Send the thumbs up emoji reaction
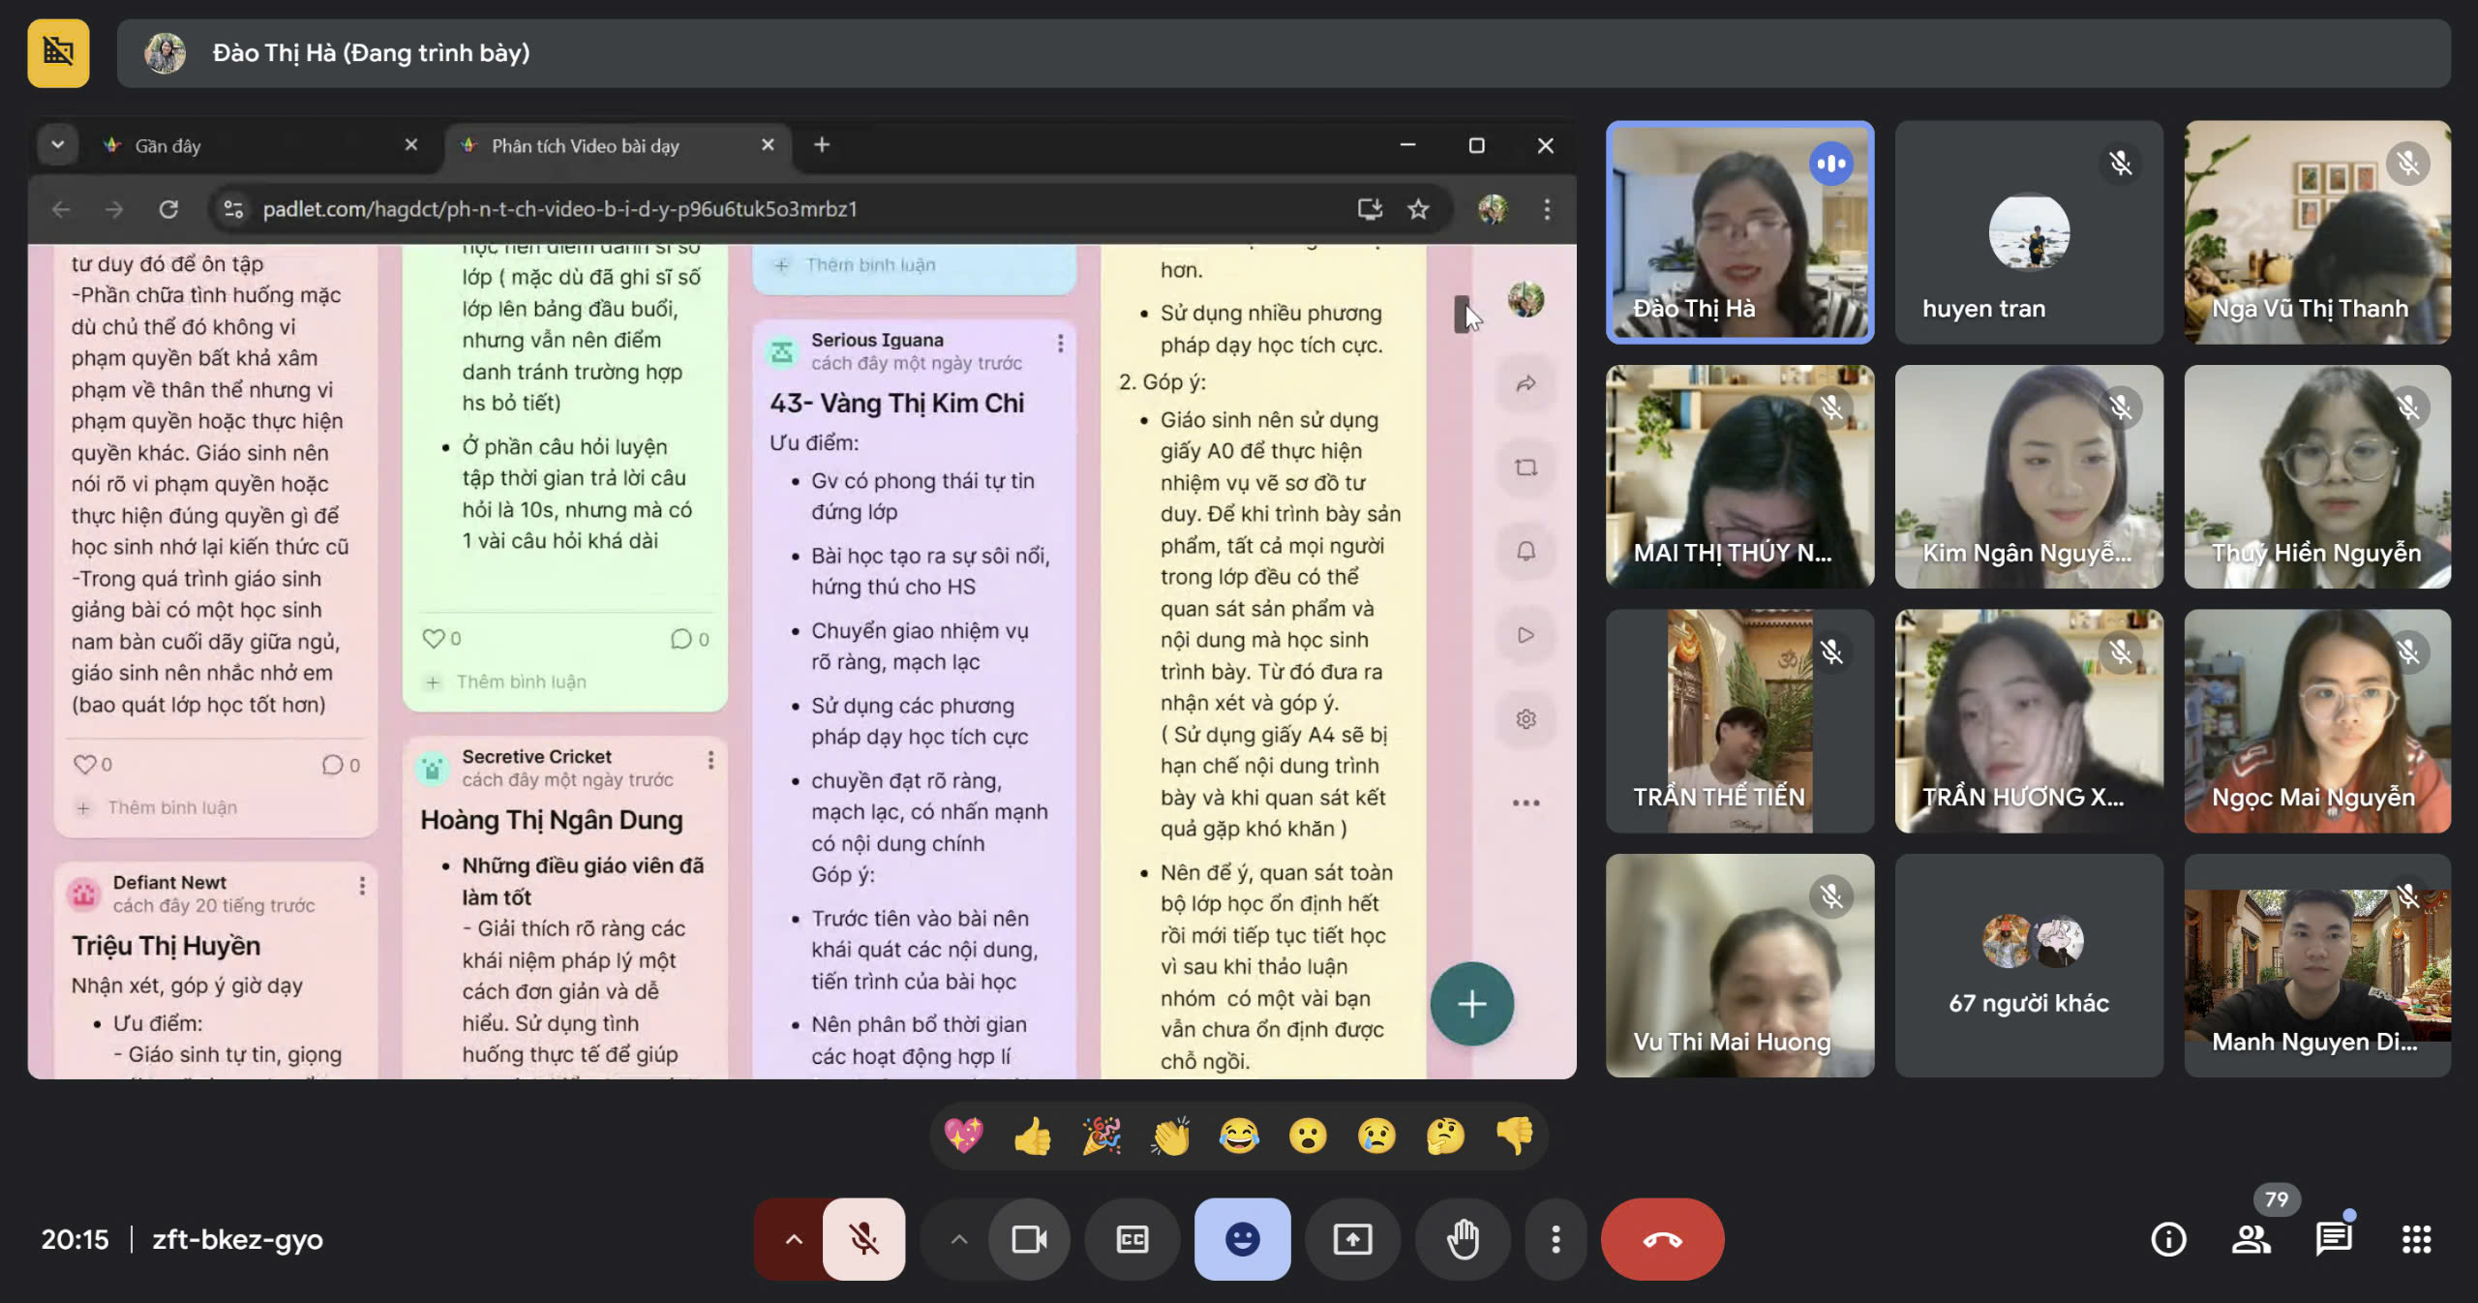Image resolution: width=2478 pixels, height=1303 pixels. click(x=1032, y=1136)
